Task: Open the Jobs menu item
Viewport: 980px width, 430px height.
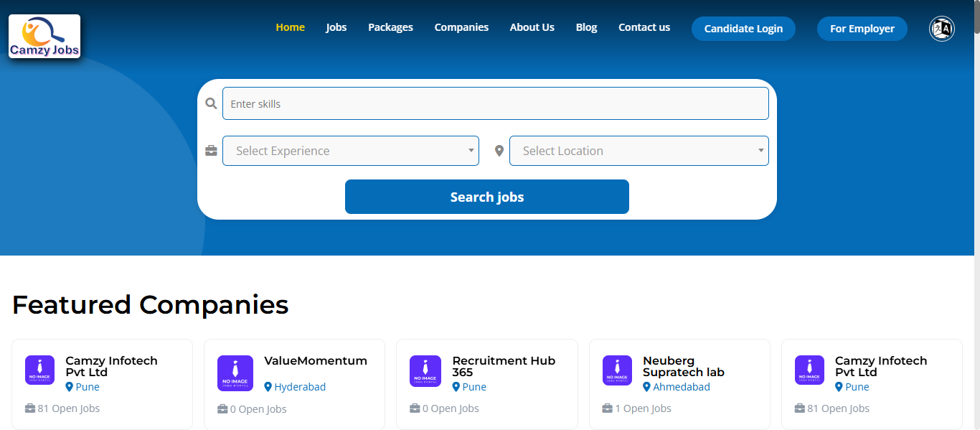Action: click(336, 27)
